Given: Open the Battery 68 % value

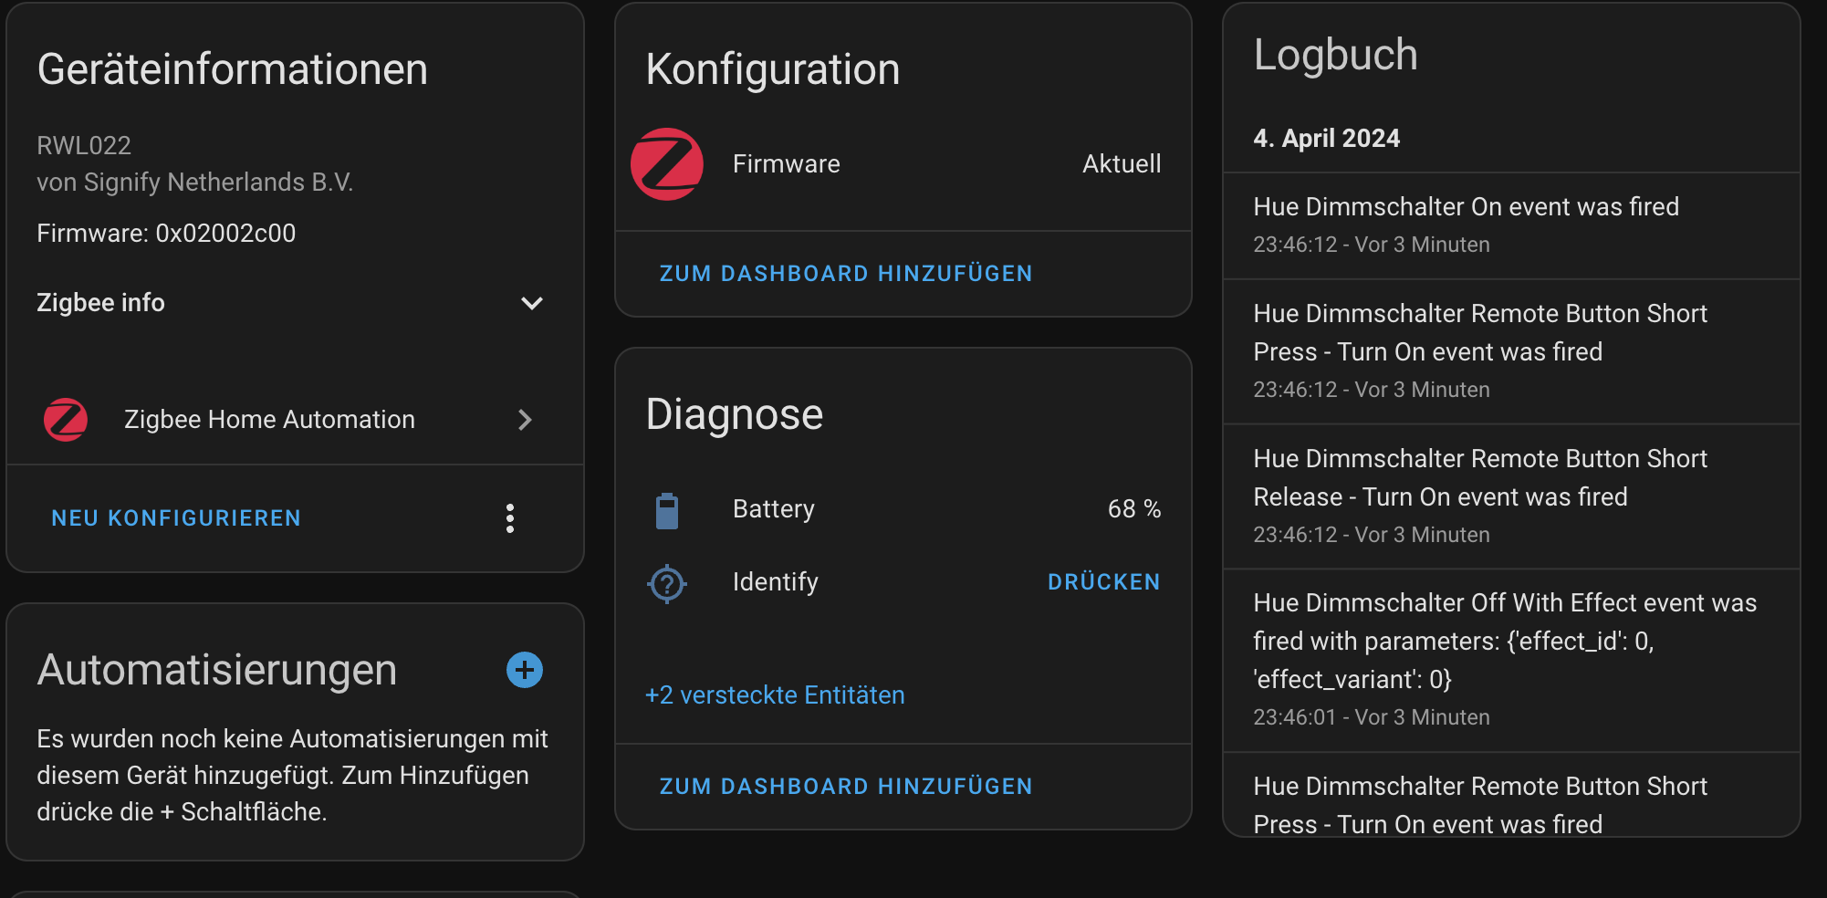Looking at the screenshot, I should pos(1133,509).
